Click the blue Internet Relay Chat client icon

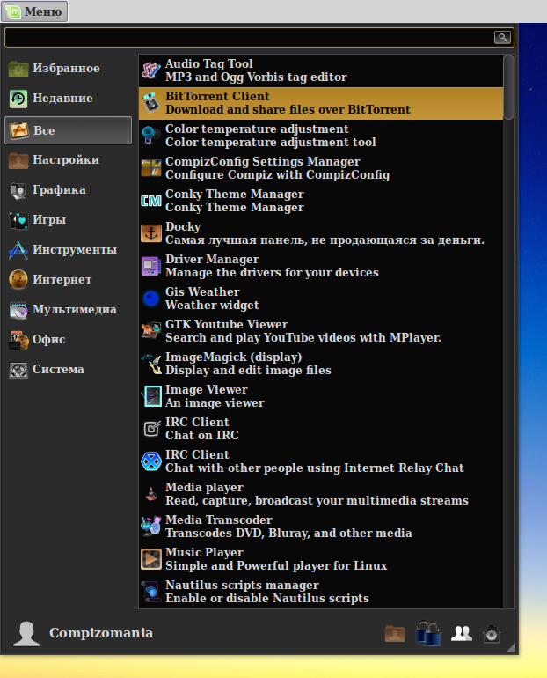click(x=151, y=461)
